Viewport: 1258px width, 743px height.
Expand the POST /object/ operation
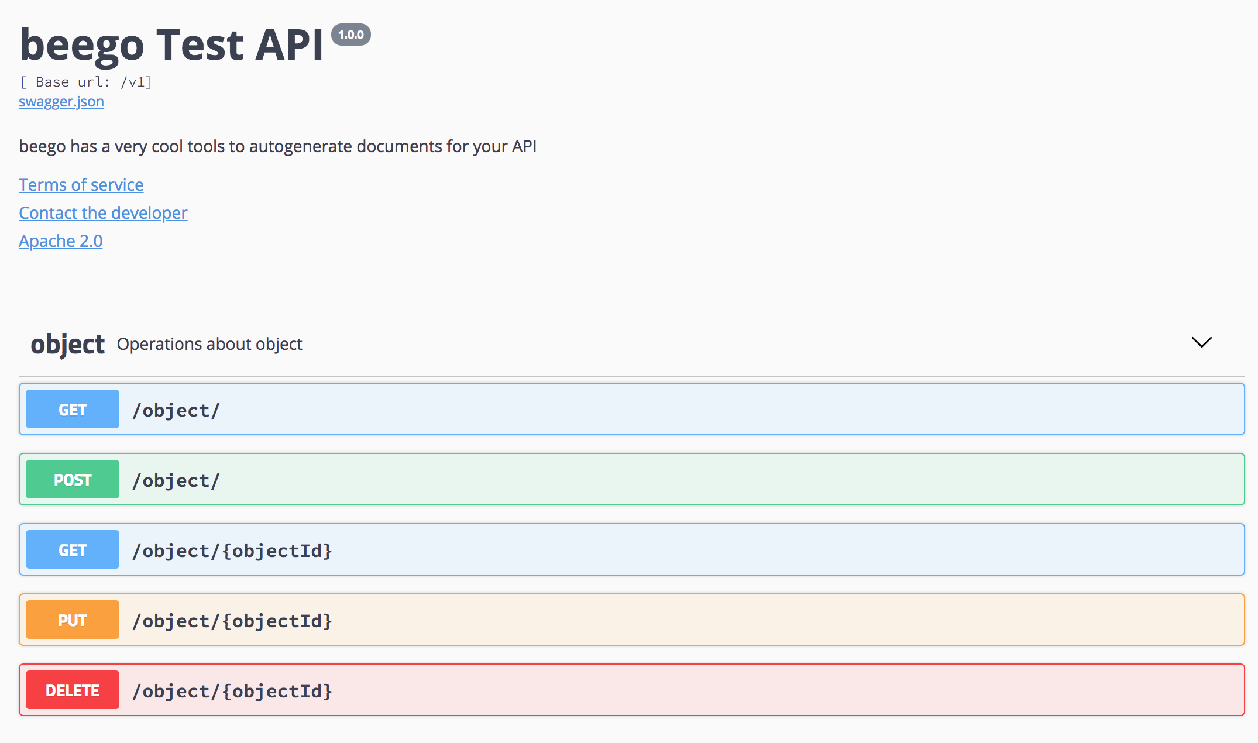tap(632, 479)
